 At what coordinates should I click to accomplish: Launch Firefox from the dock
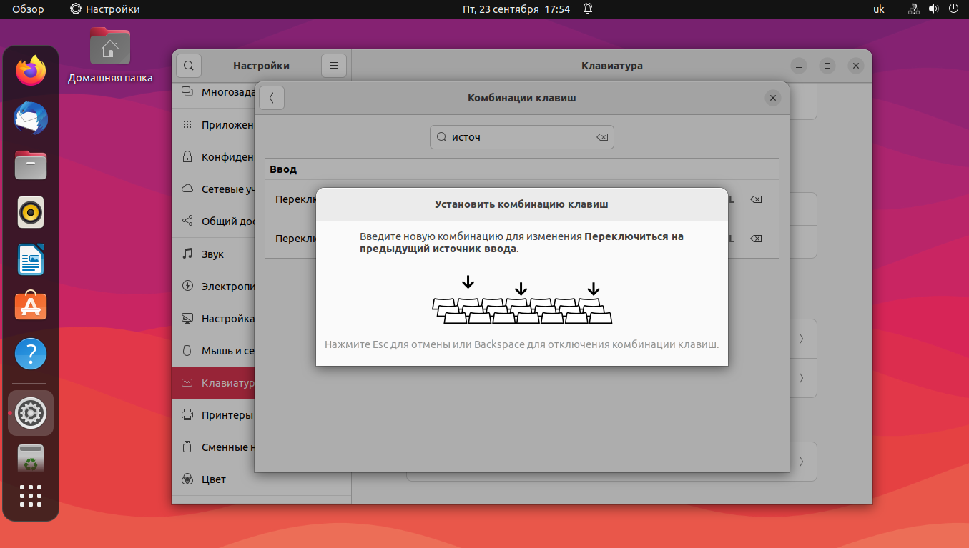pos(30,71)
